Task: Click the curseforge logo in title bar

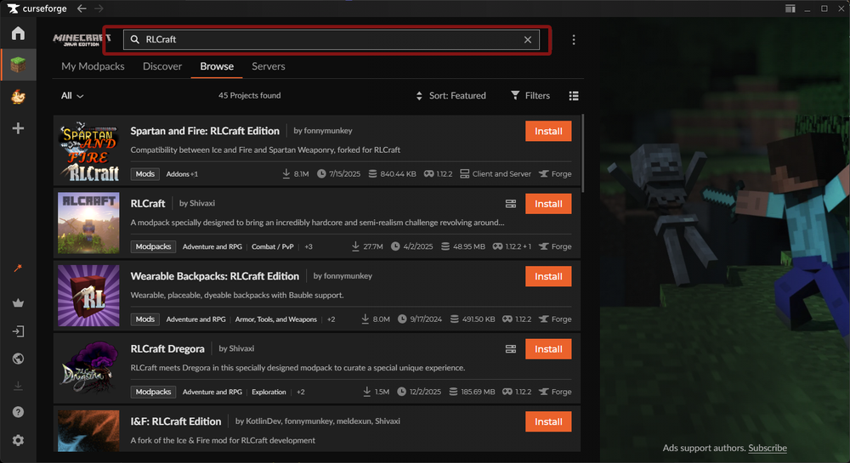Action: tap(37, 8)
